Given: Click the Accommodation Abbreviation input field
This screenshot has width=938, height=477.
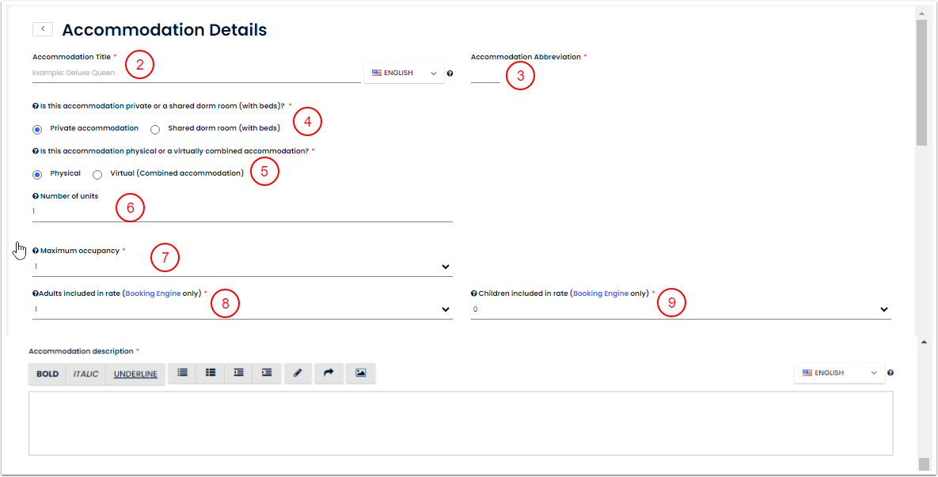Looking at the screenshot, I should click(x=485, y=74).
